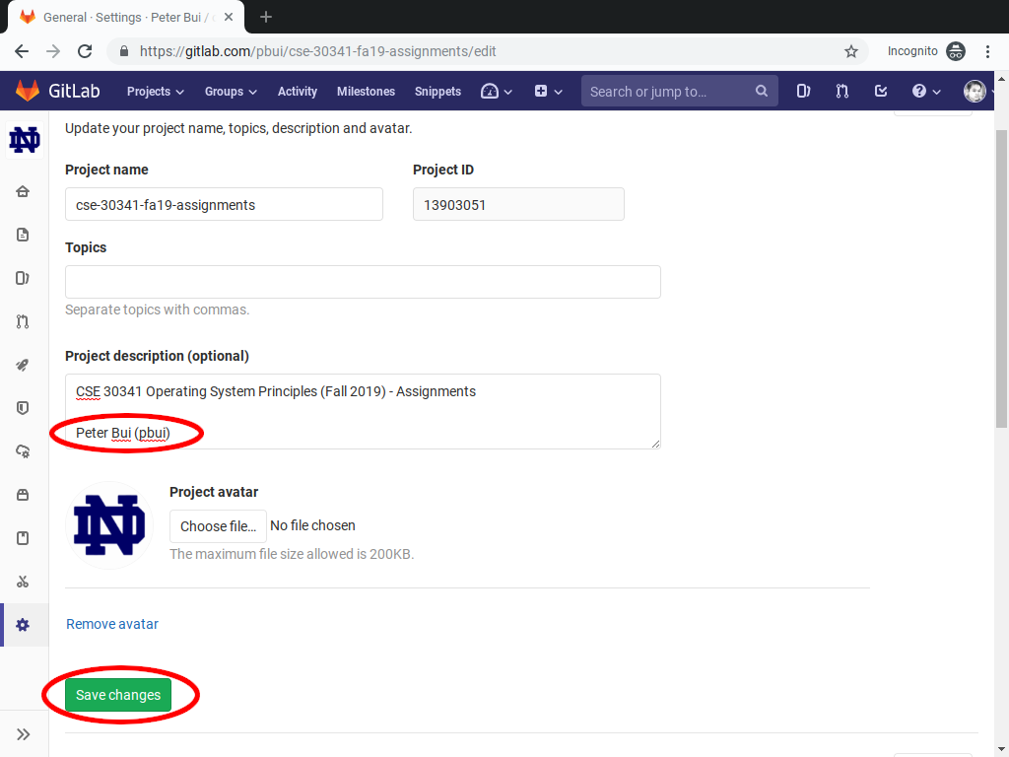Open Settings gear icon in sidebar
This screenshot has width=1009, height=757.
23,625
